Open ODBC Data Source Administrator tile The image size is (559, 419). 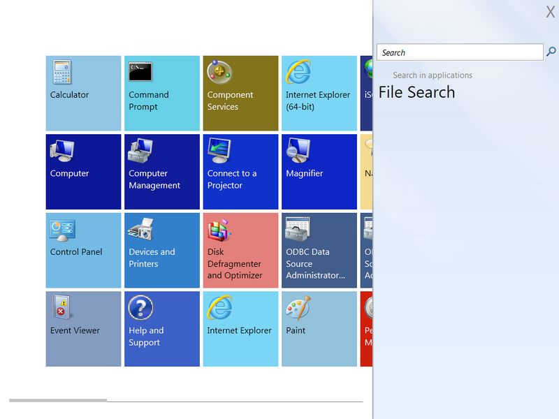point(319,251)
